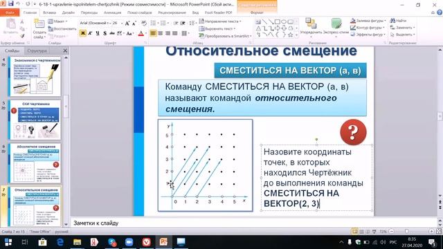Viewport: 443px width, 249px height.
Task: Select the Oval shape
Action: coord(284,21)
